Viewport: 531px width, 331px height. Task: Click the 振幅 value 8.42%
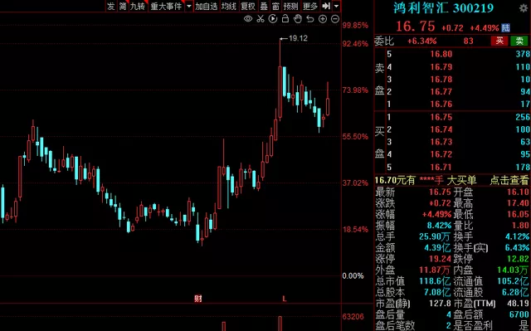(439, 226)
